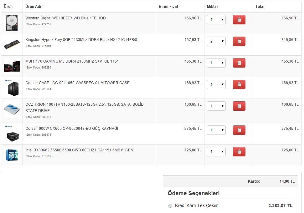Open quantity dropdown for Western Digital HDD
The width and height of the screenshot is (304, 213).
point(216,20)
